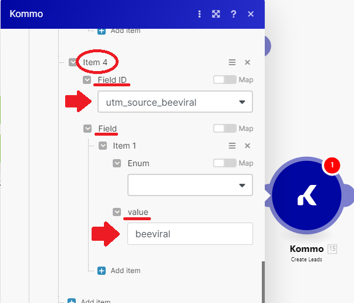Image resolution: width=354 pixels, height=303 pixels.
Task: Open Kommo module help question mark
Action: pos(234,14)
